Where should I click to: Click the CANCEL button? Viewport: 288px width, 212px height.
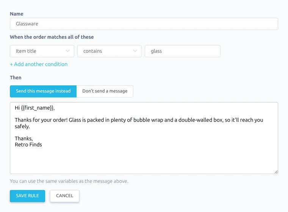(64, 196)
